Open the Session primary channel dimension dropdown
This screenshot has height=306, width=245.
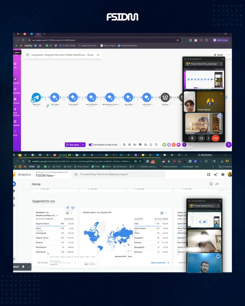coord(47,216)
